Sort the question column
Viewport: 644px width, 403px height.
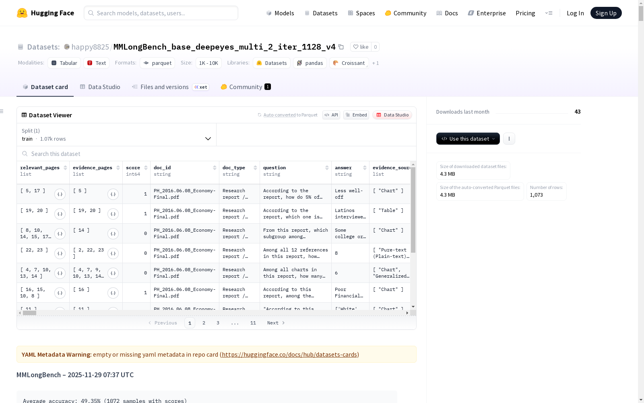(327, 168)
